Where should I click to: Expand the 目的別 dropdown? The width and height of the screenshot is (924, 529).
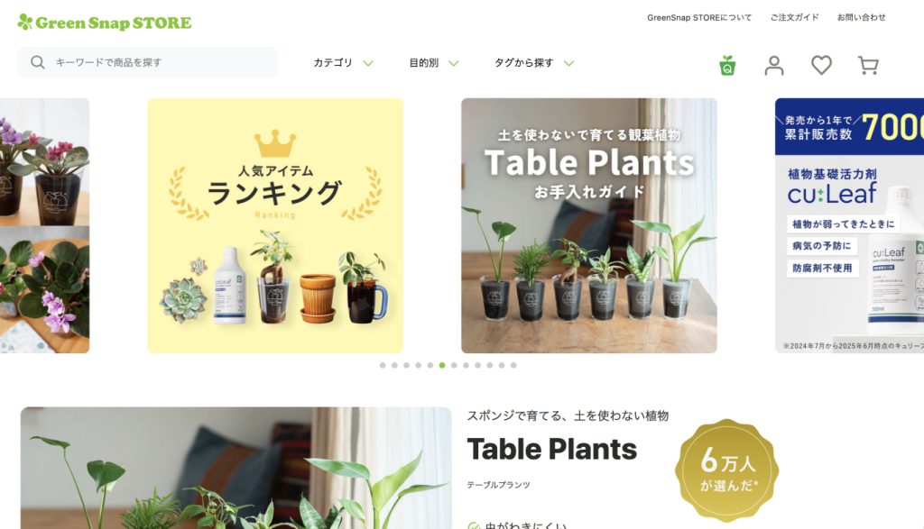[434, 63]
